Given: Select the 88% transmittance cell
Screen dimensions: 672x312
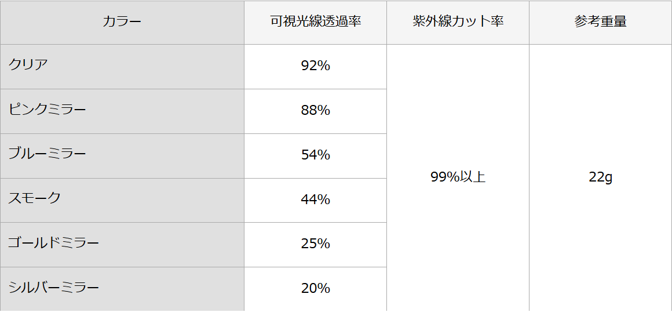Looking at the screenshot, I should (315, 110).
